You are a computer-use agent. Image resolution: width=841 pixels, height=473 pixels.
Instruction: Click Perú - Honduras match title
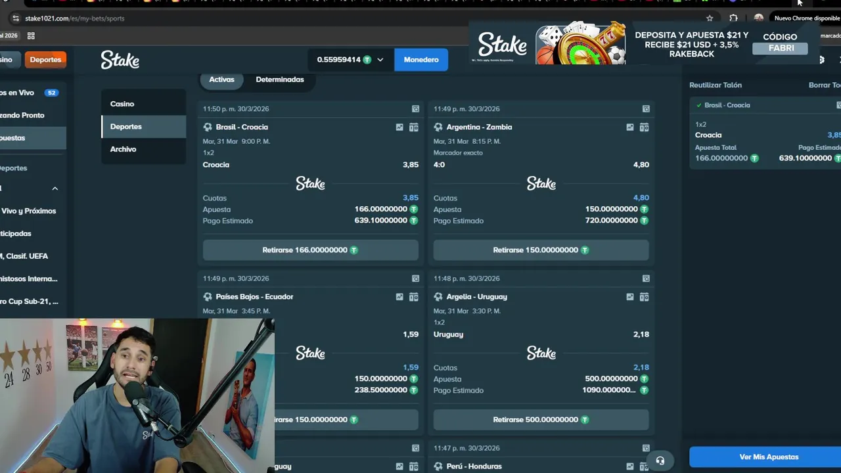[x=474, y=466]
